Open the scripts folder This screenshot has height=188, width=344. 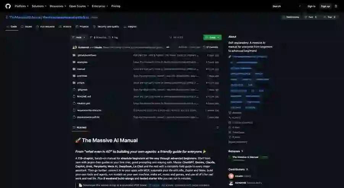point(81,83)
